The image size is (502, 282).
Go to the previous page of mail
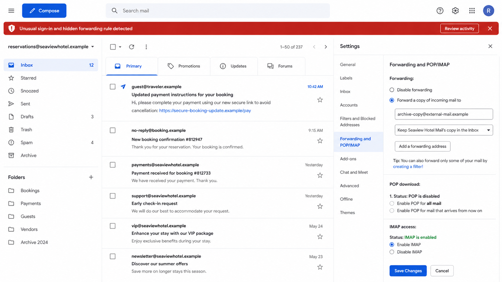click(x=314, y=47)
